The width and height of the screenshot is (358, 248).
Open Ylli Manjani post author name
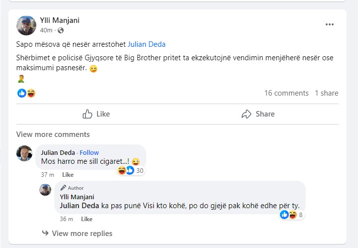(x=60, y=20)
